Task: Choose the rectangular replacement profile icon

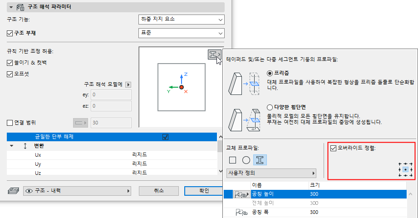Action: coord(233,160)
